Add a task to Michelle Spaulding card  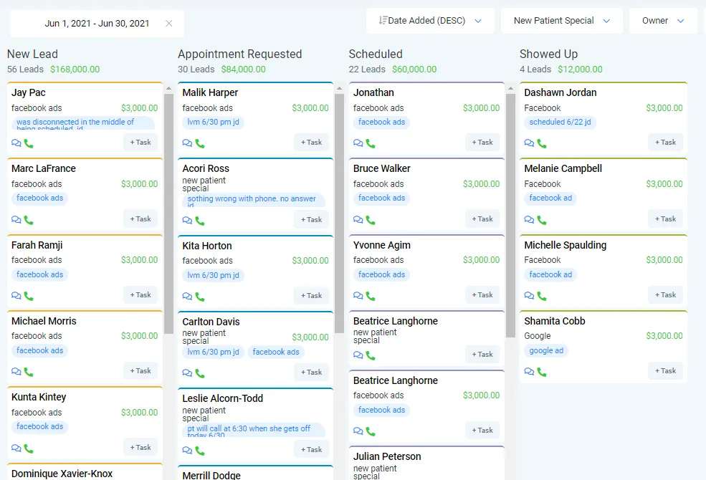tap(665, 294)
